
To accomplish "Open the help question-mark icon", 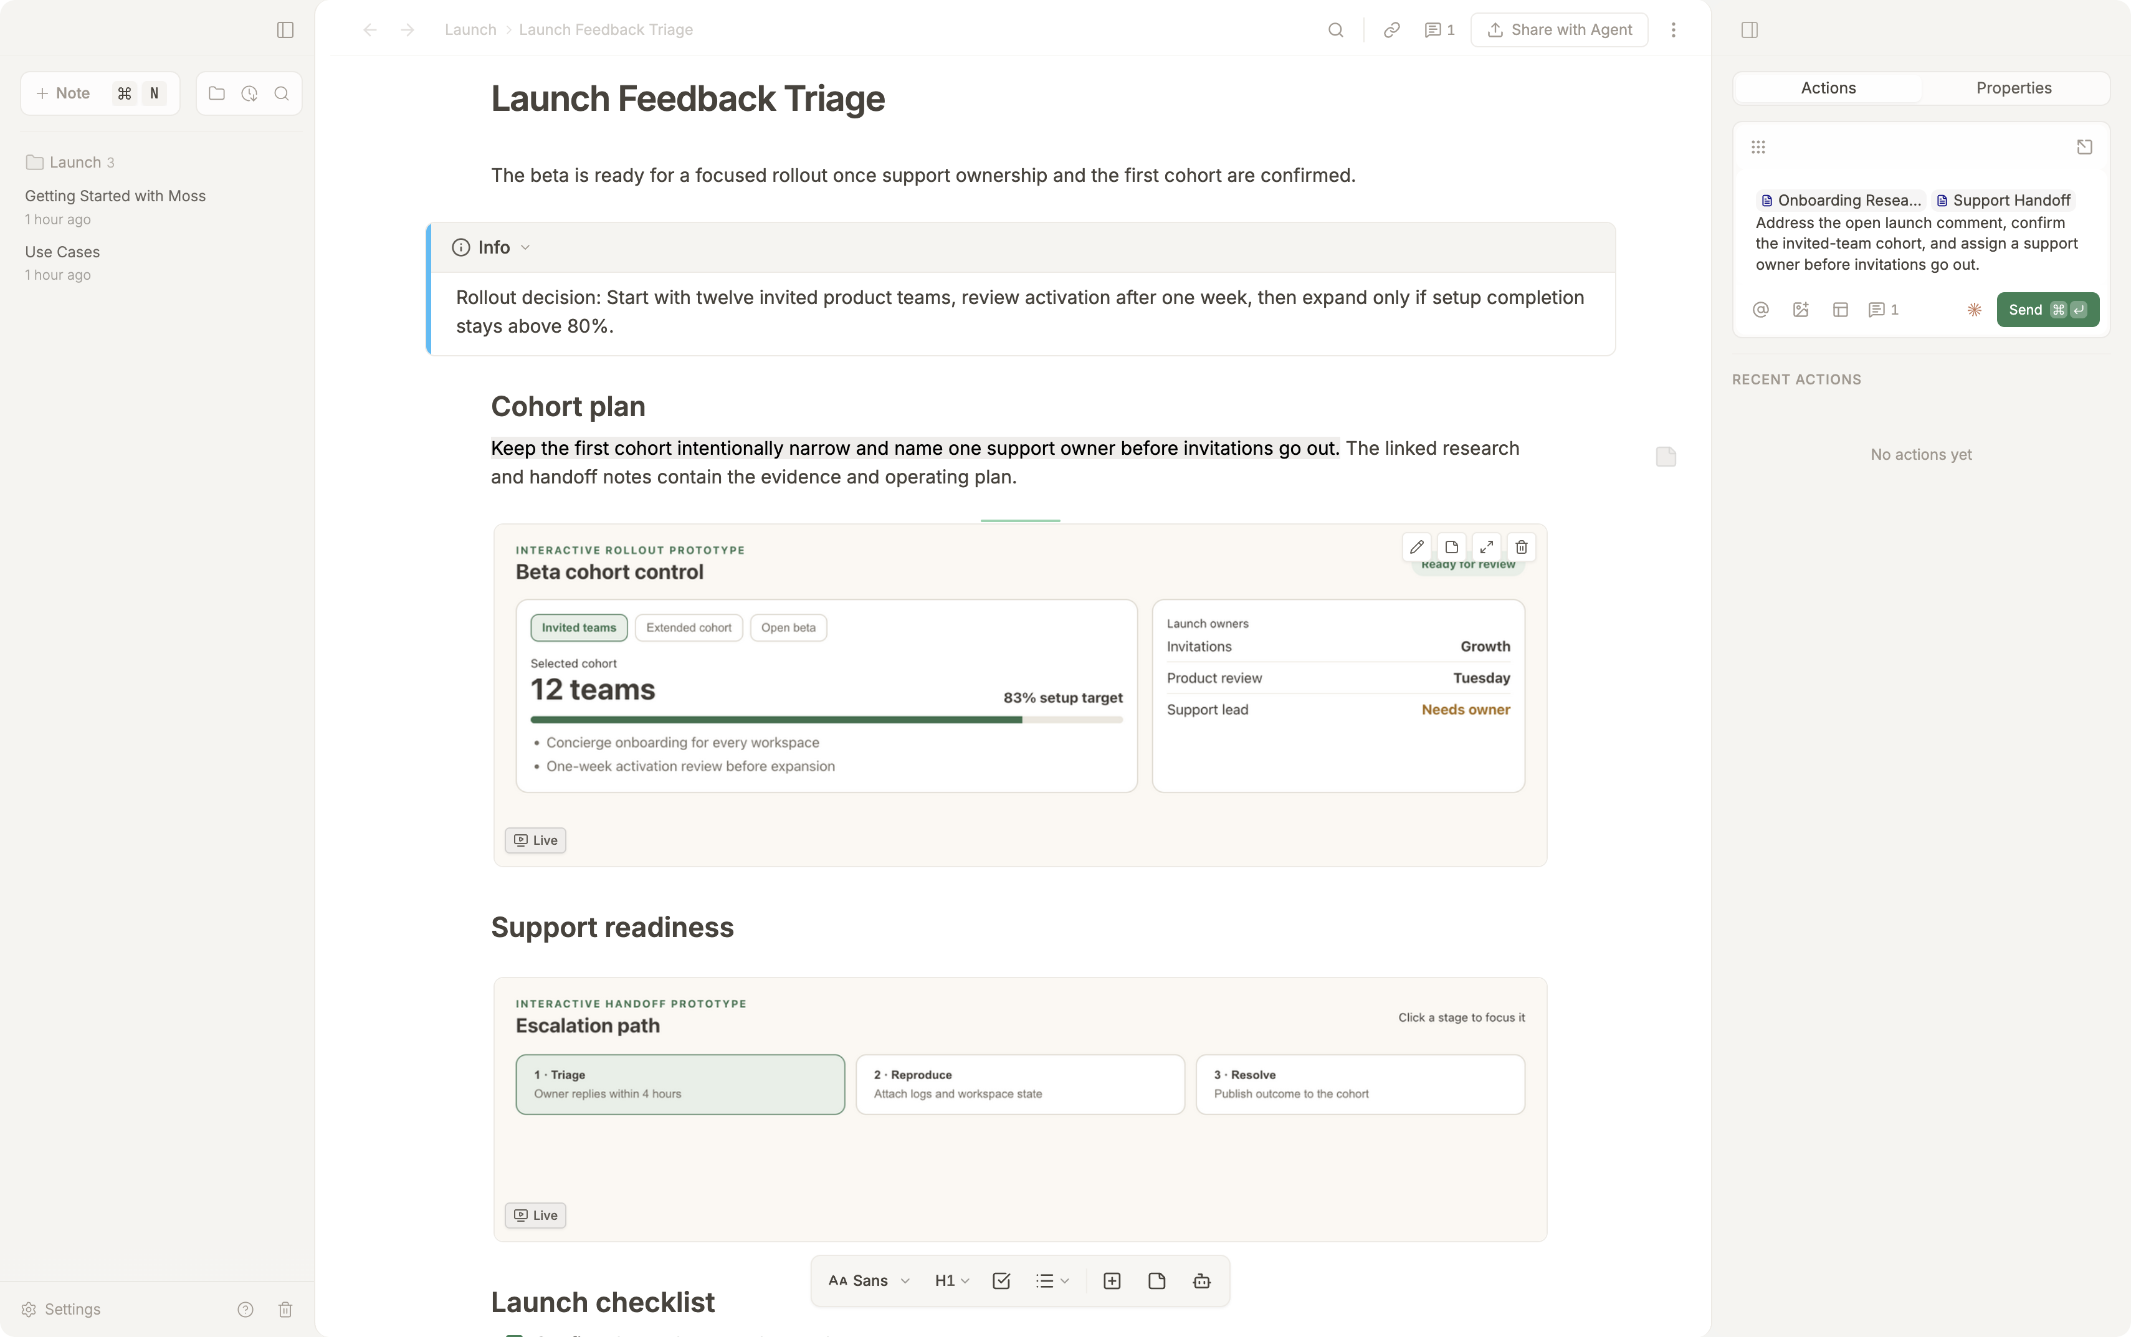I will (x=245, y=1310).
